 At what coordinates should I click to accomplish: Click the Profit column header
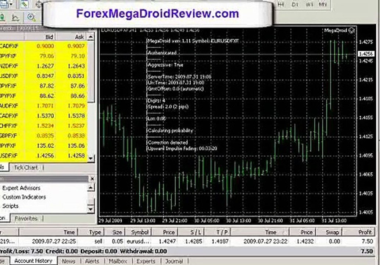pyautogui.click(x=359, y=232)
